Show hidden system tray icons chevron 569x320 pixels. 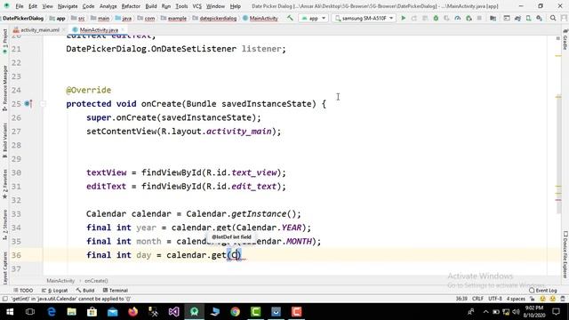485,312
